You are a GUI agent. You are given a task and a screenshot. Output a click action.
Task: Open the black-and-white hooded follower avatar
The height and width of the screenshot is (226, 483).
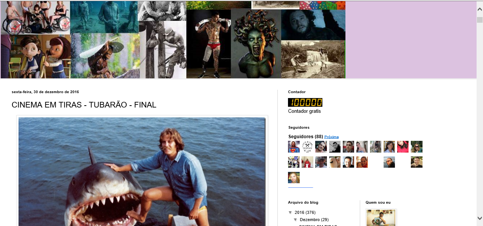pos(335,147)
